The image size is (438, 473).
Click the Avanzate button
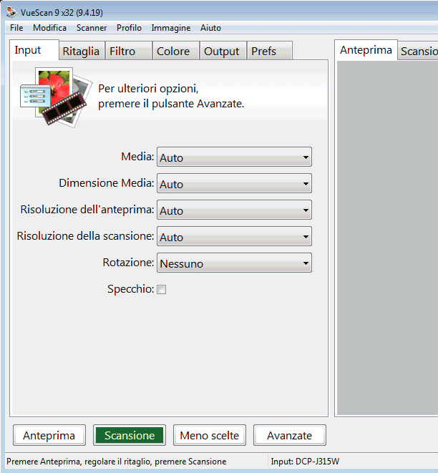pos(289,435)
